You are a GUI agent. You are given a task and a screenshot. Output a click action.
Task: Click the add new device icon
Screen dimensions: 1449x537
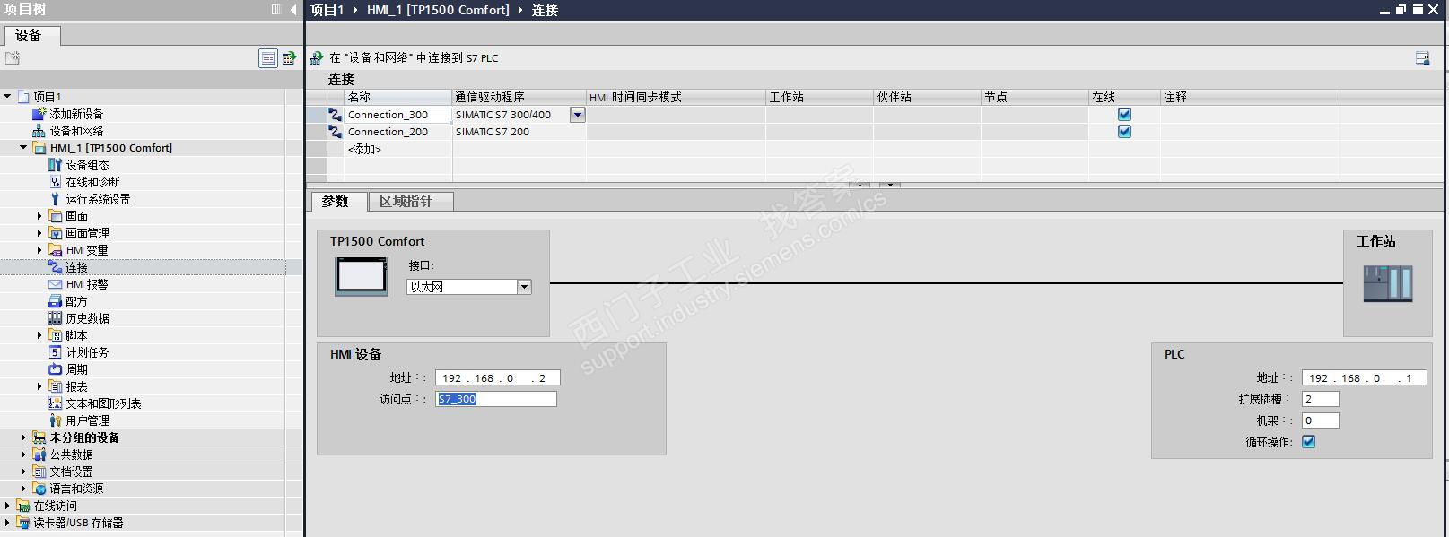[39, 114]
